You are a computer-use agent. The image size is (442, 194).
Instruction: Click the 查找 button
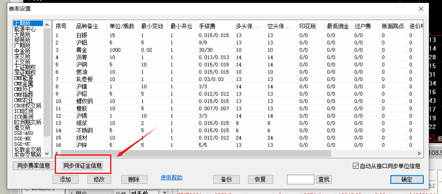click(324, 179)
